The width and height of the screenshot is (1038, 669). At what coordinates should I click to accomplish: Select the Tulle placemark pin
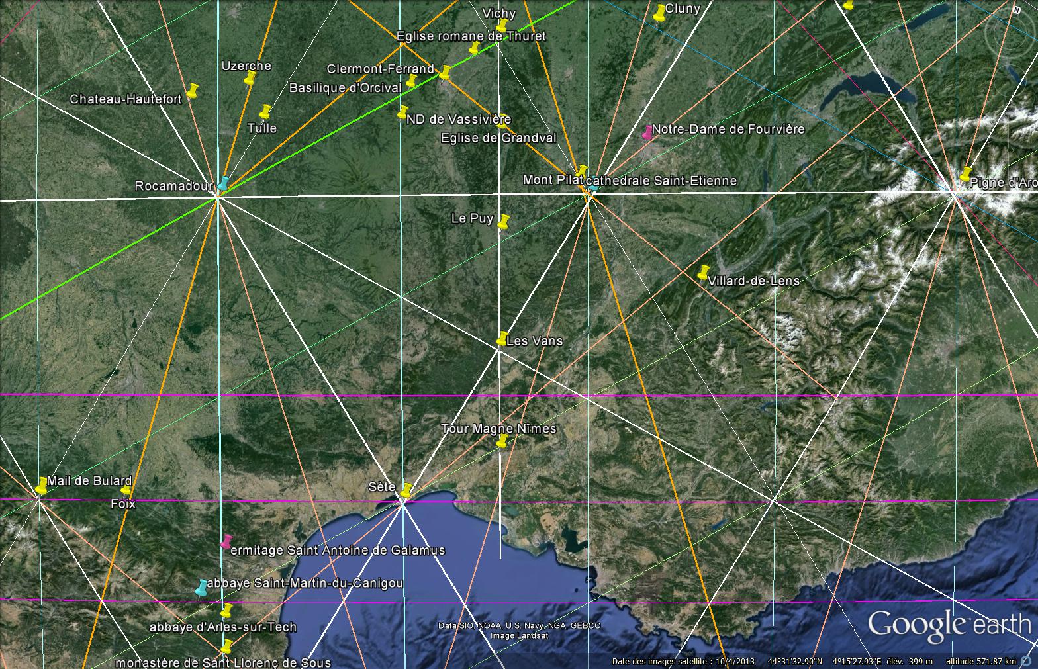tap(265, 111)
